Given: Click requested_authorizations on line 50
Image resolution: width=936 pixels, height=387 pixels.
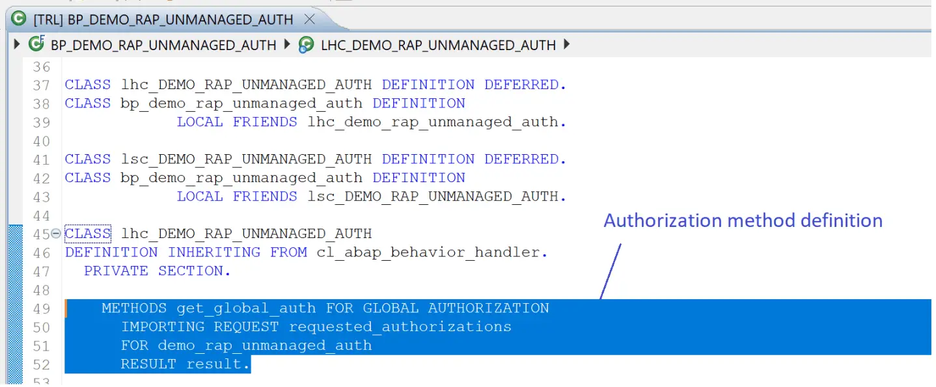Looking at the screenshot, I should click(400, 327).
